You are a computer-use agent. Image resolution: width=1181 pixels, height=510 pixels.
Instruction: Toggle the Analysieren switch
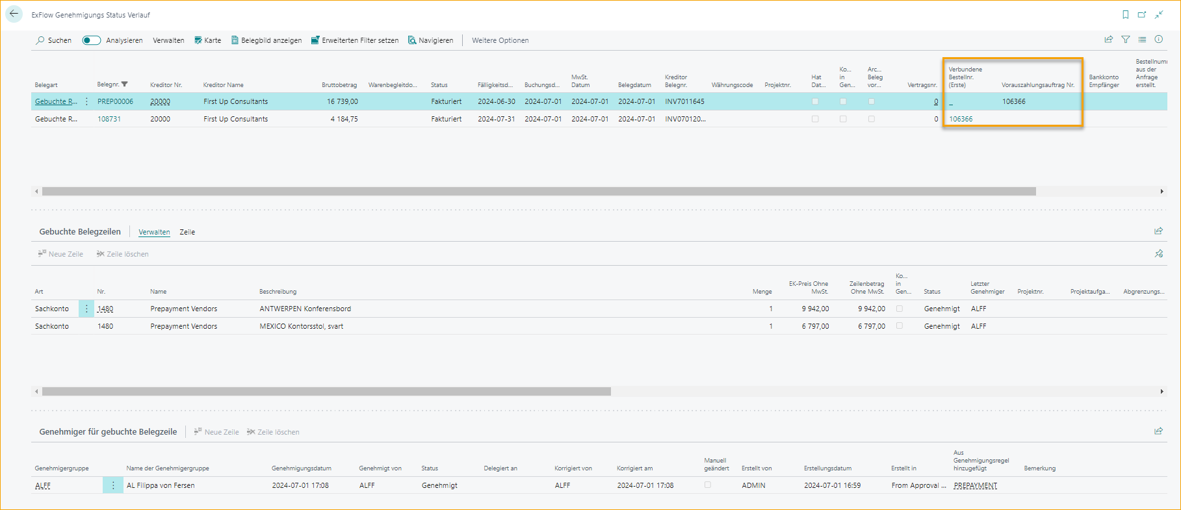[92, 40]
